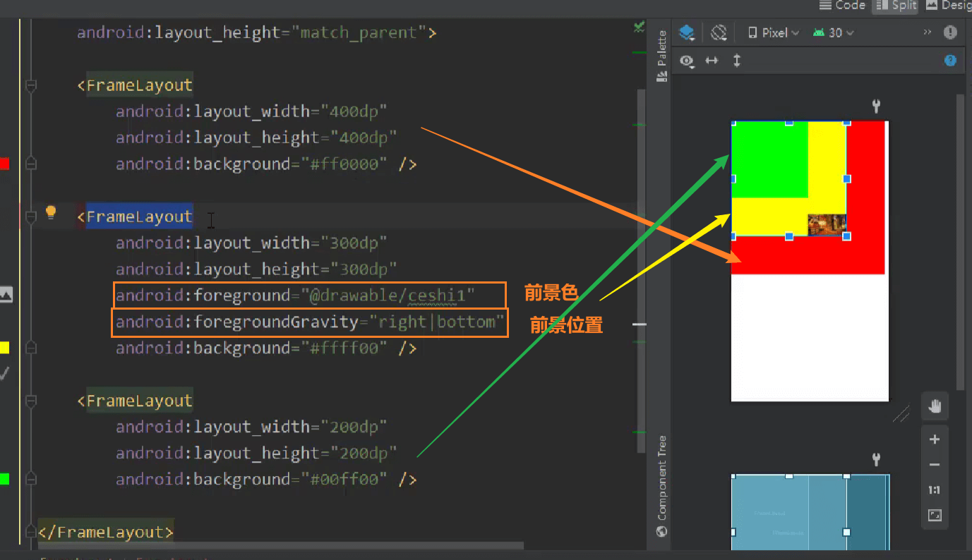This screenshot has width=972, height=560.
Task: Click fold marker at closing /FrameLayout tag
Action: 30,530
